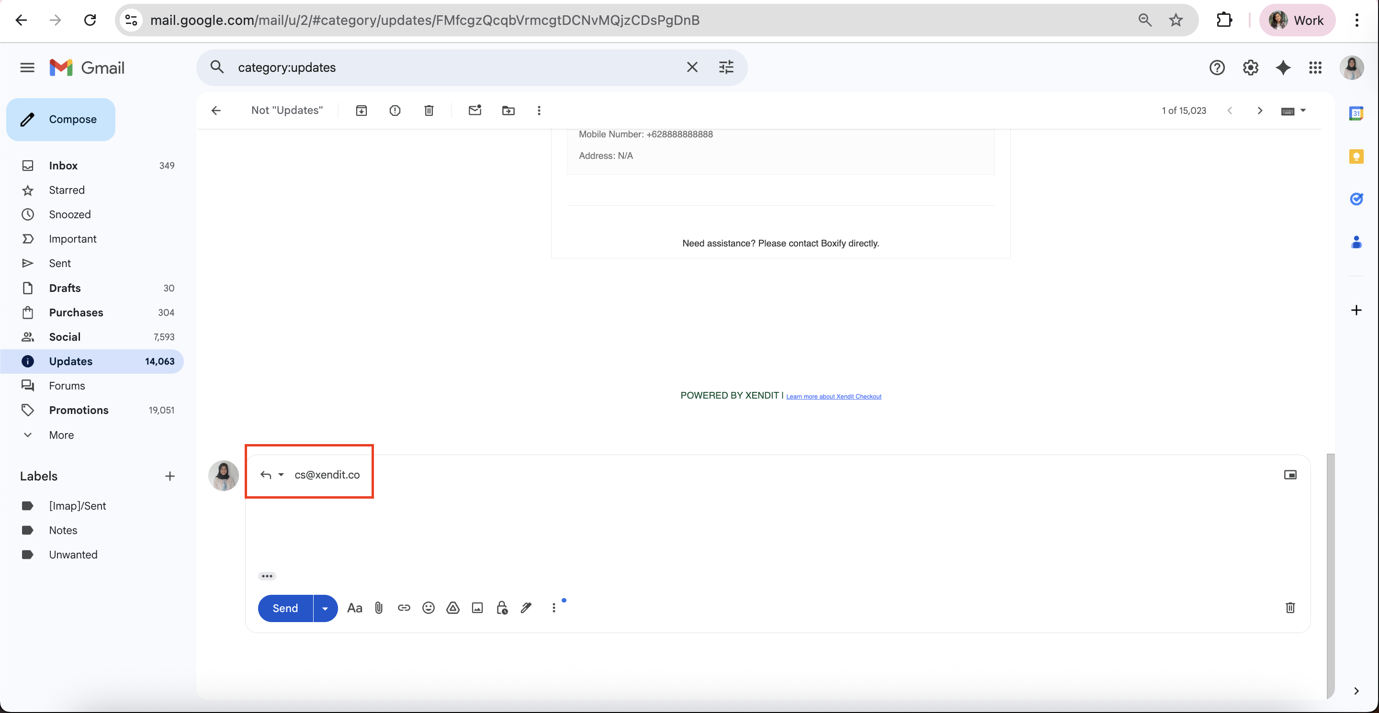Open Google Tasks from the side panel
Screen dimensions: 1379x713
1356,199
